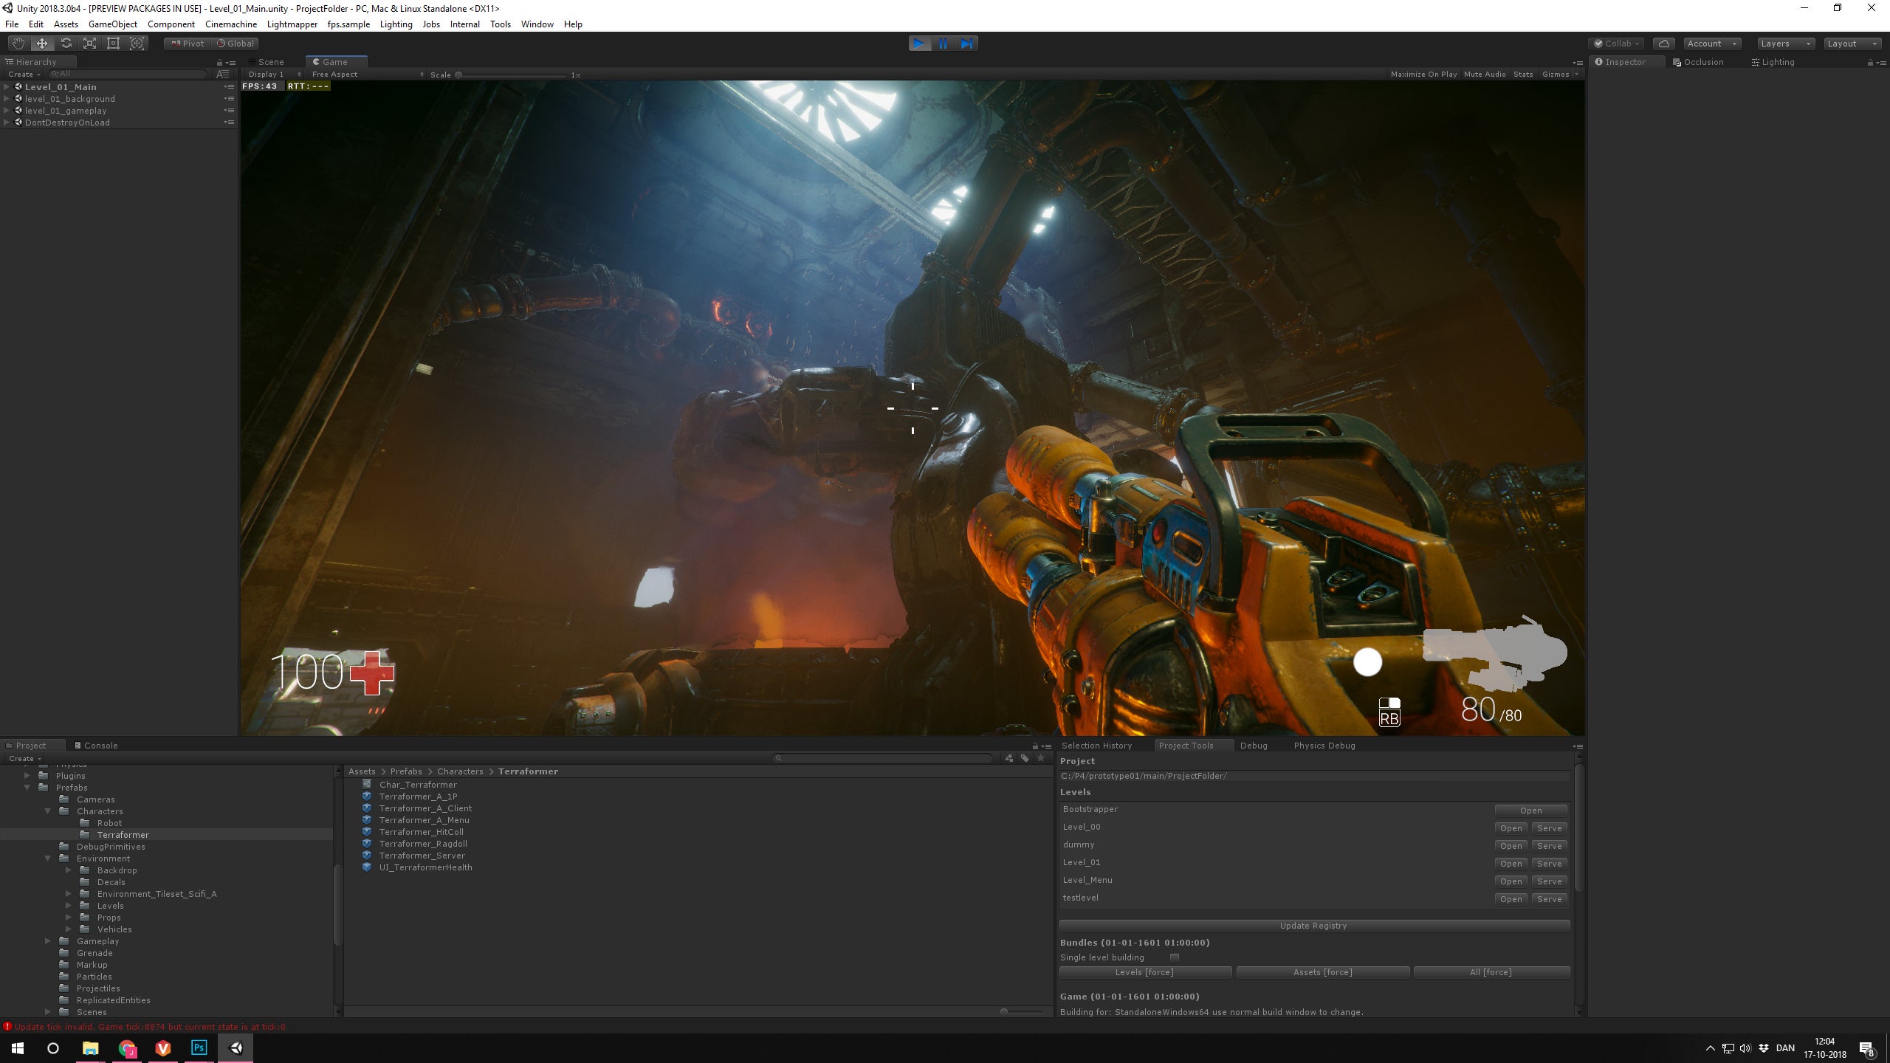
Task: Toggle Pivot mode in the toolbar
Action: [187, 44]
